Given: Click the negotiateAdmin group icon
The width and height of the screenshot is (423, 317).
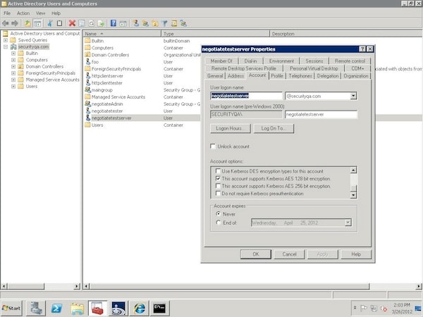Looking at the screenshot, I should [87, 104].
